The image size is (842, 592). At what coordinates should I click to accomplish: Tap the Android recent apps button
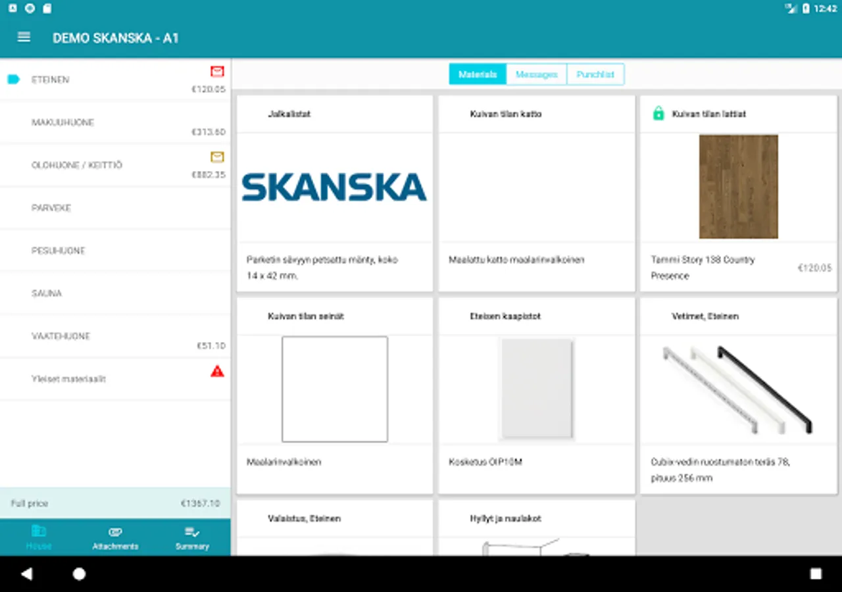[816, 574]
